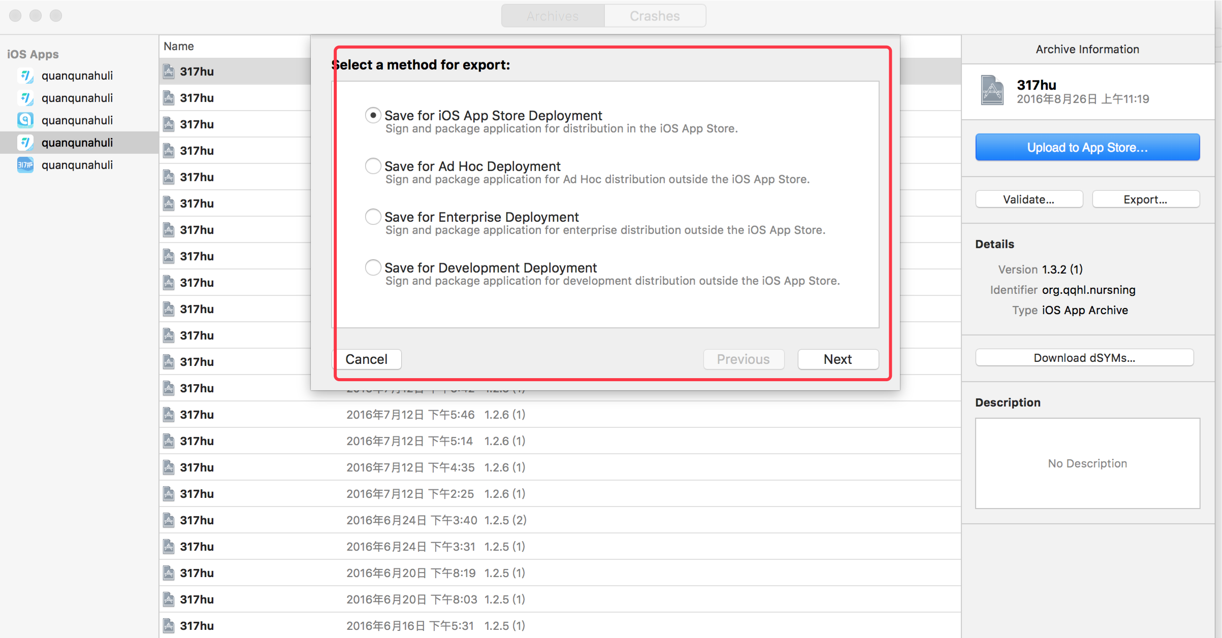This screenshot has height=638, width=1222.
Task: Select archive dated 2016年7月12日 下午4:35
Action: click(560, 467)
